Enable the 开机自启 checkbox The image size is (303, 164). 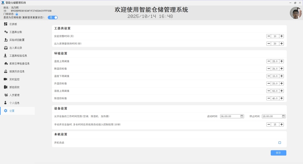280,142
